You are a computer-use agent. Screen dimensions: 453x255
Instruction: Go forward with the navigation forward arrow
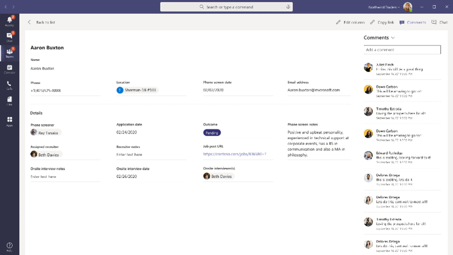(x=13, y=7)
